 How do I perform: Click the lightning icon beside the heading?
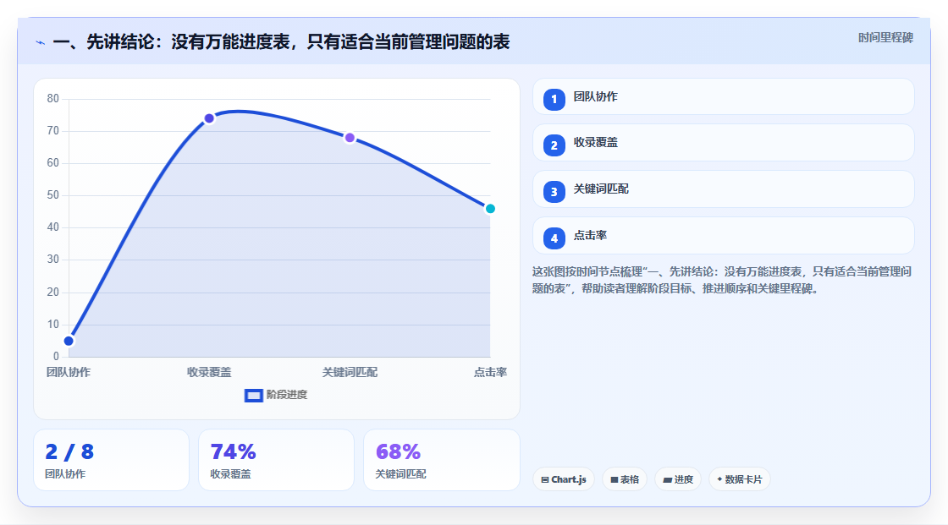coord(41,42)
